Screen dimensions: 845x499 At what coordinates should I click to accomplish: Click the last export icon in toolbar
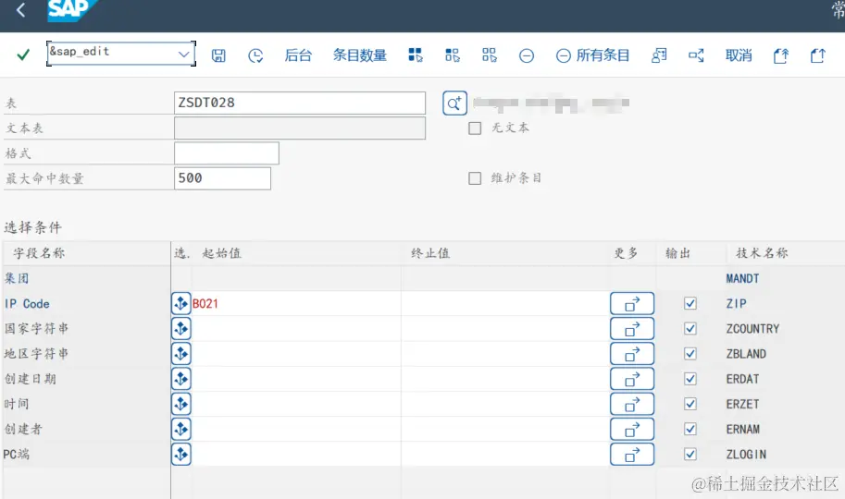[x=818, y=55]
